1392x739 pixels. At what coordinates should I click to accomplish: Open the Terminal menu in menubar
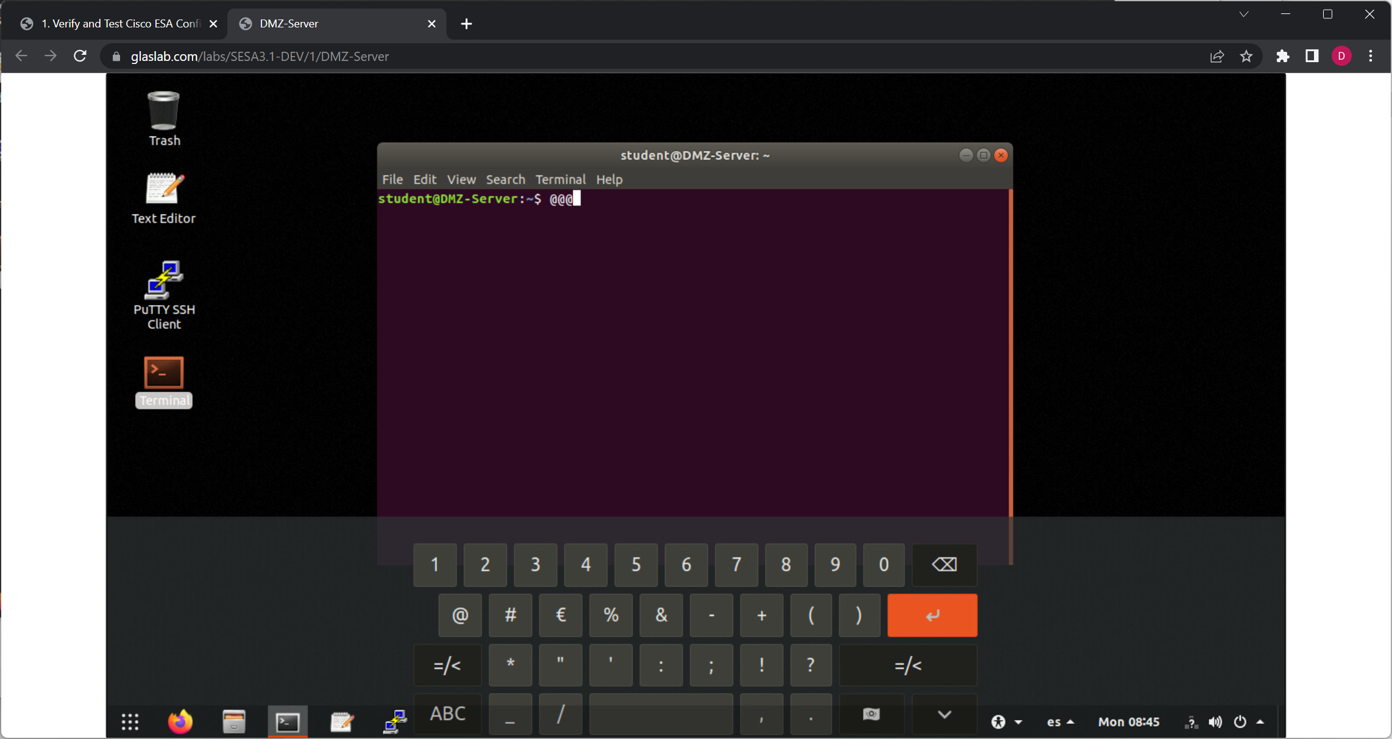[560, 179]
